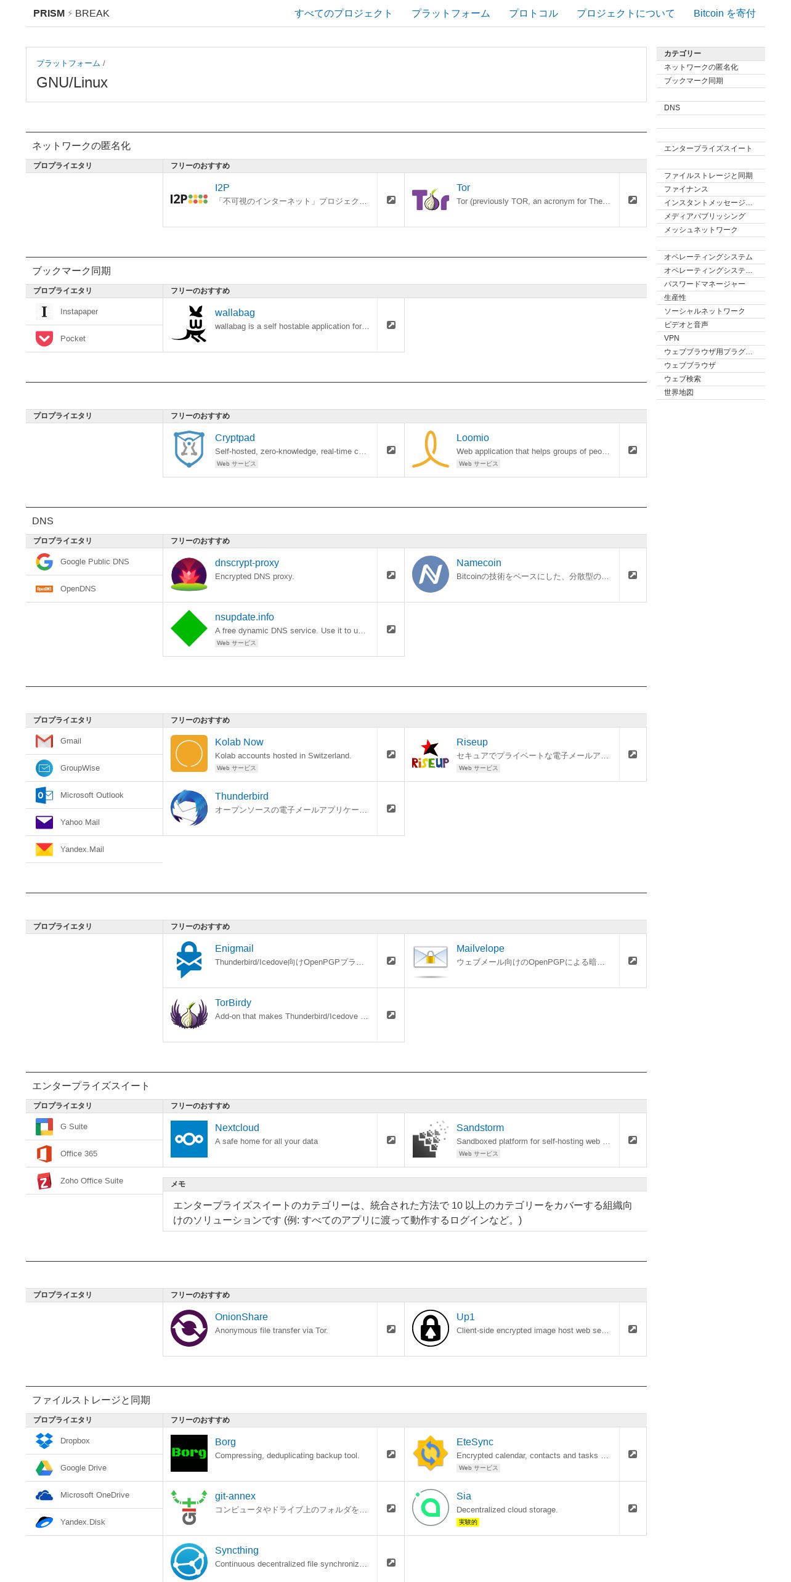Open the OnionShare project link

tap(241, 1316)
